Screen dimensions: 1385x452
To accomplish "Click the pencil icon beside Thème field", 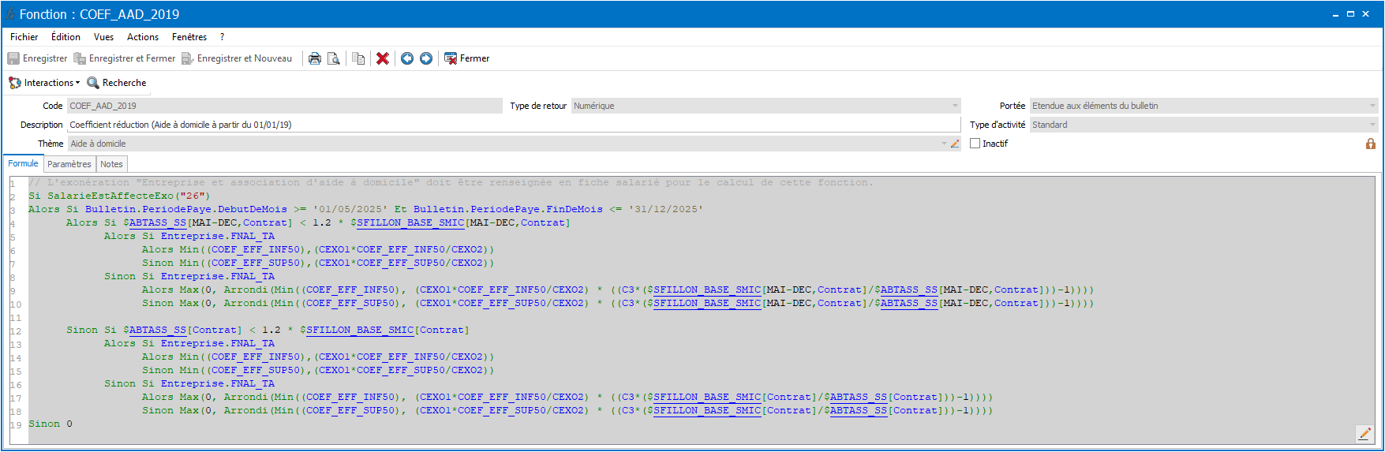I will (955, 144).
